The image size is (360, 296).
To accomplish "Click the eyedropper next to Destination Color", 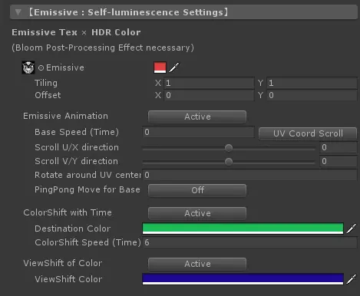I will [352, 229].
